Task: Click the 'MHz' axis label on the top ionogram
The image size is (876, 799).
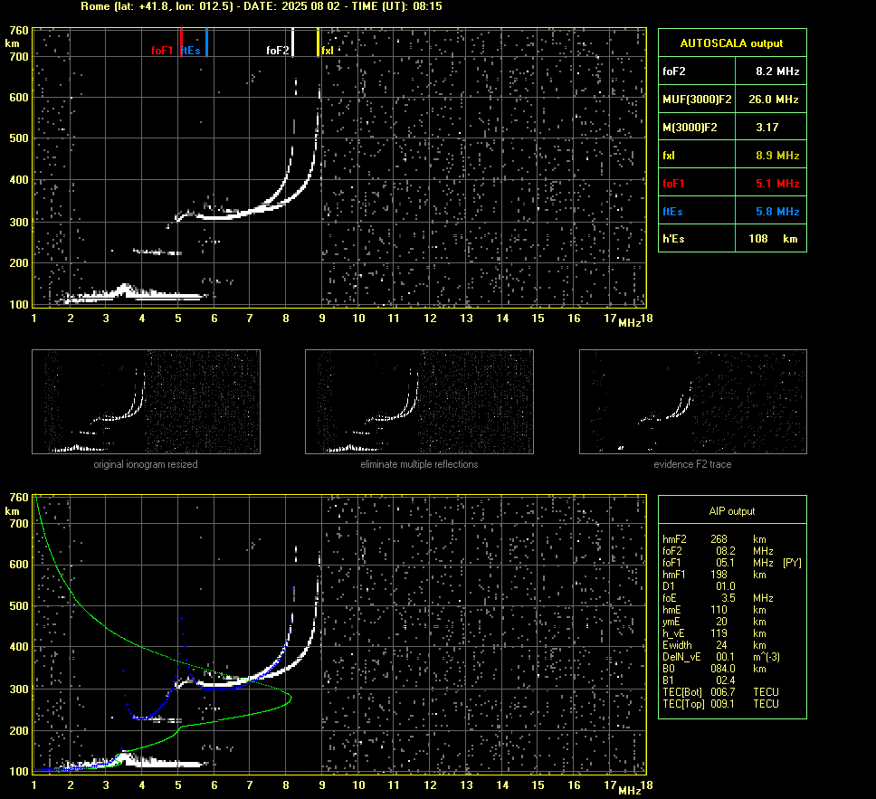Action: [630, 323]
